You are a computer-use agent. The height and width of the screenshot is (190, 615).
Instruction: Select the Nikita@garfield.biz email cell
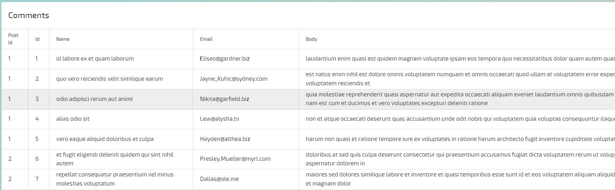click(225, 99)
